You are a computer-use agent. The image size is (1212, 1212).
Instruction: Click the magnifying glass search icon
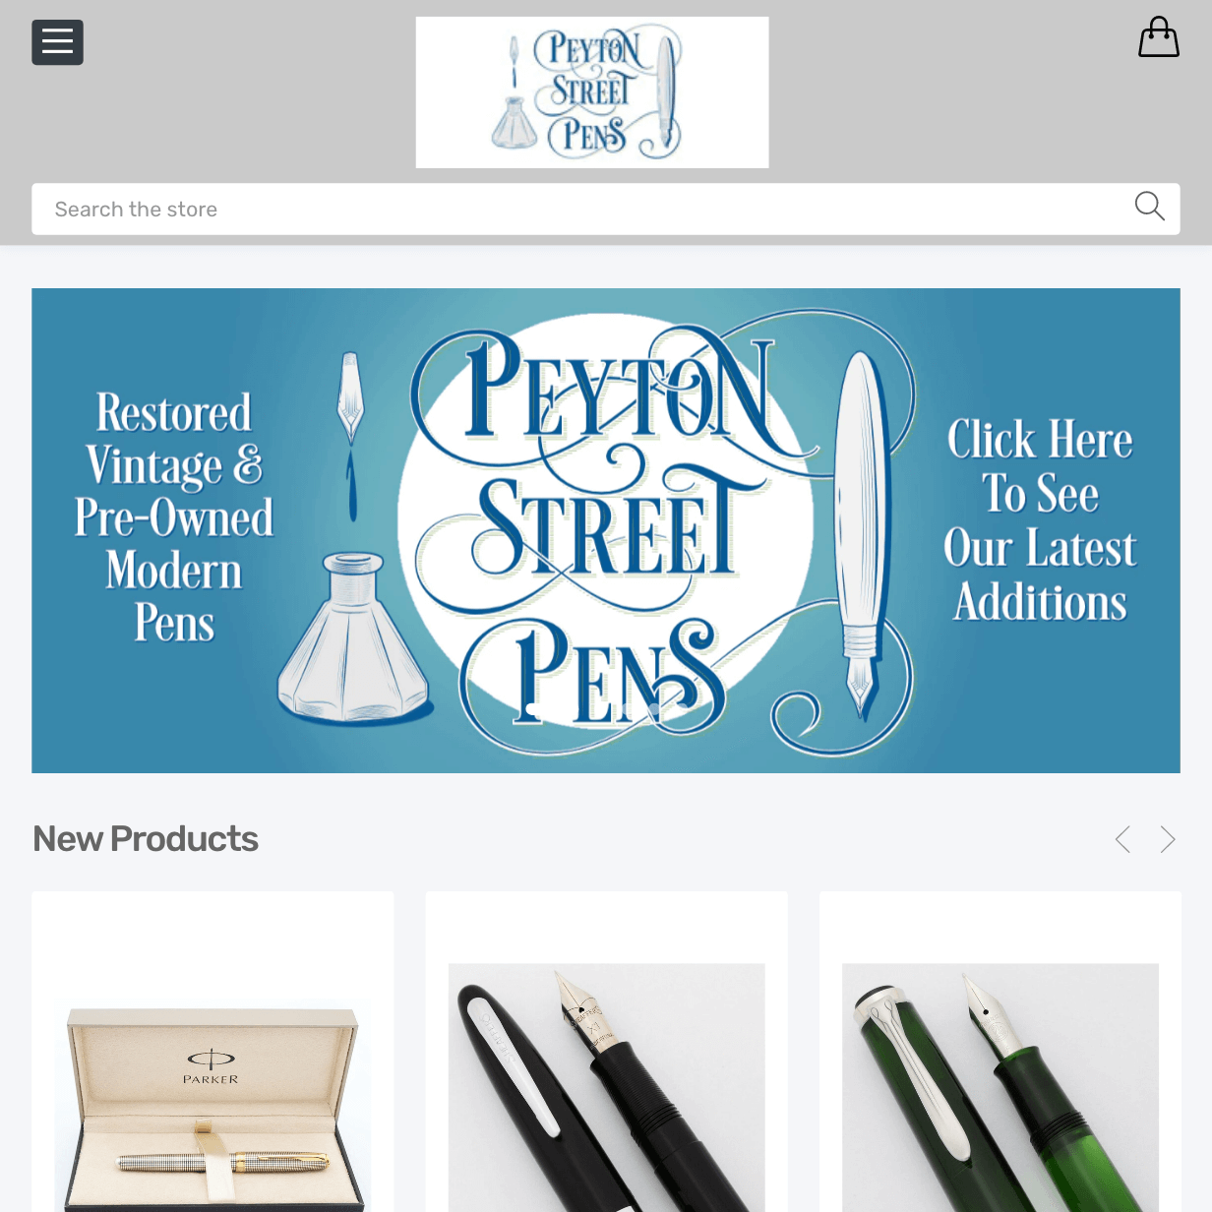(1149, 207)
